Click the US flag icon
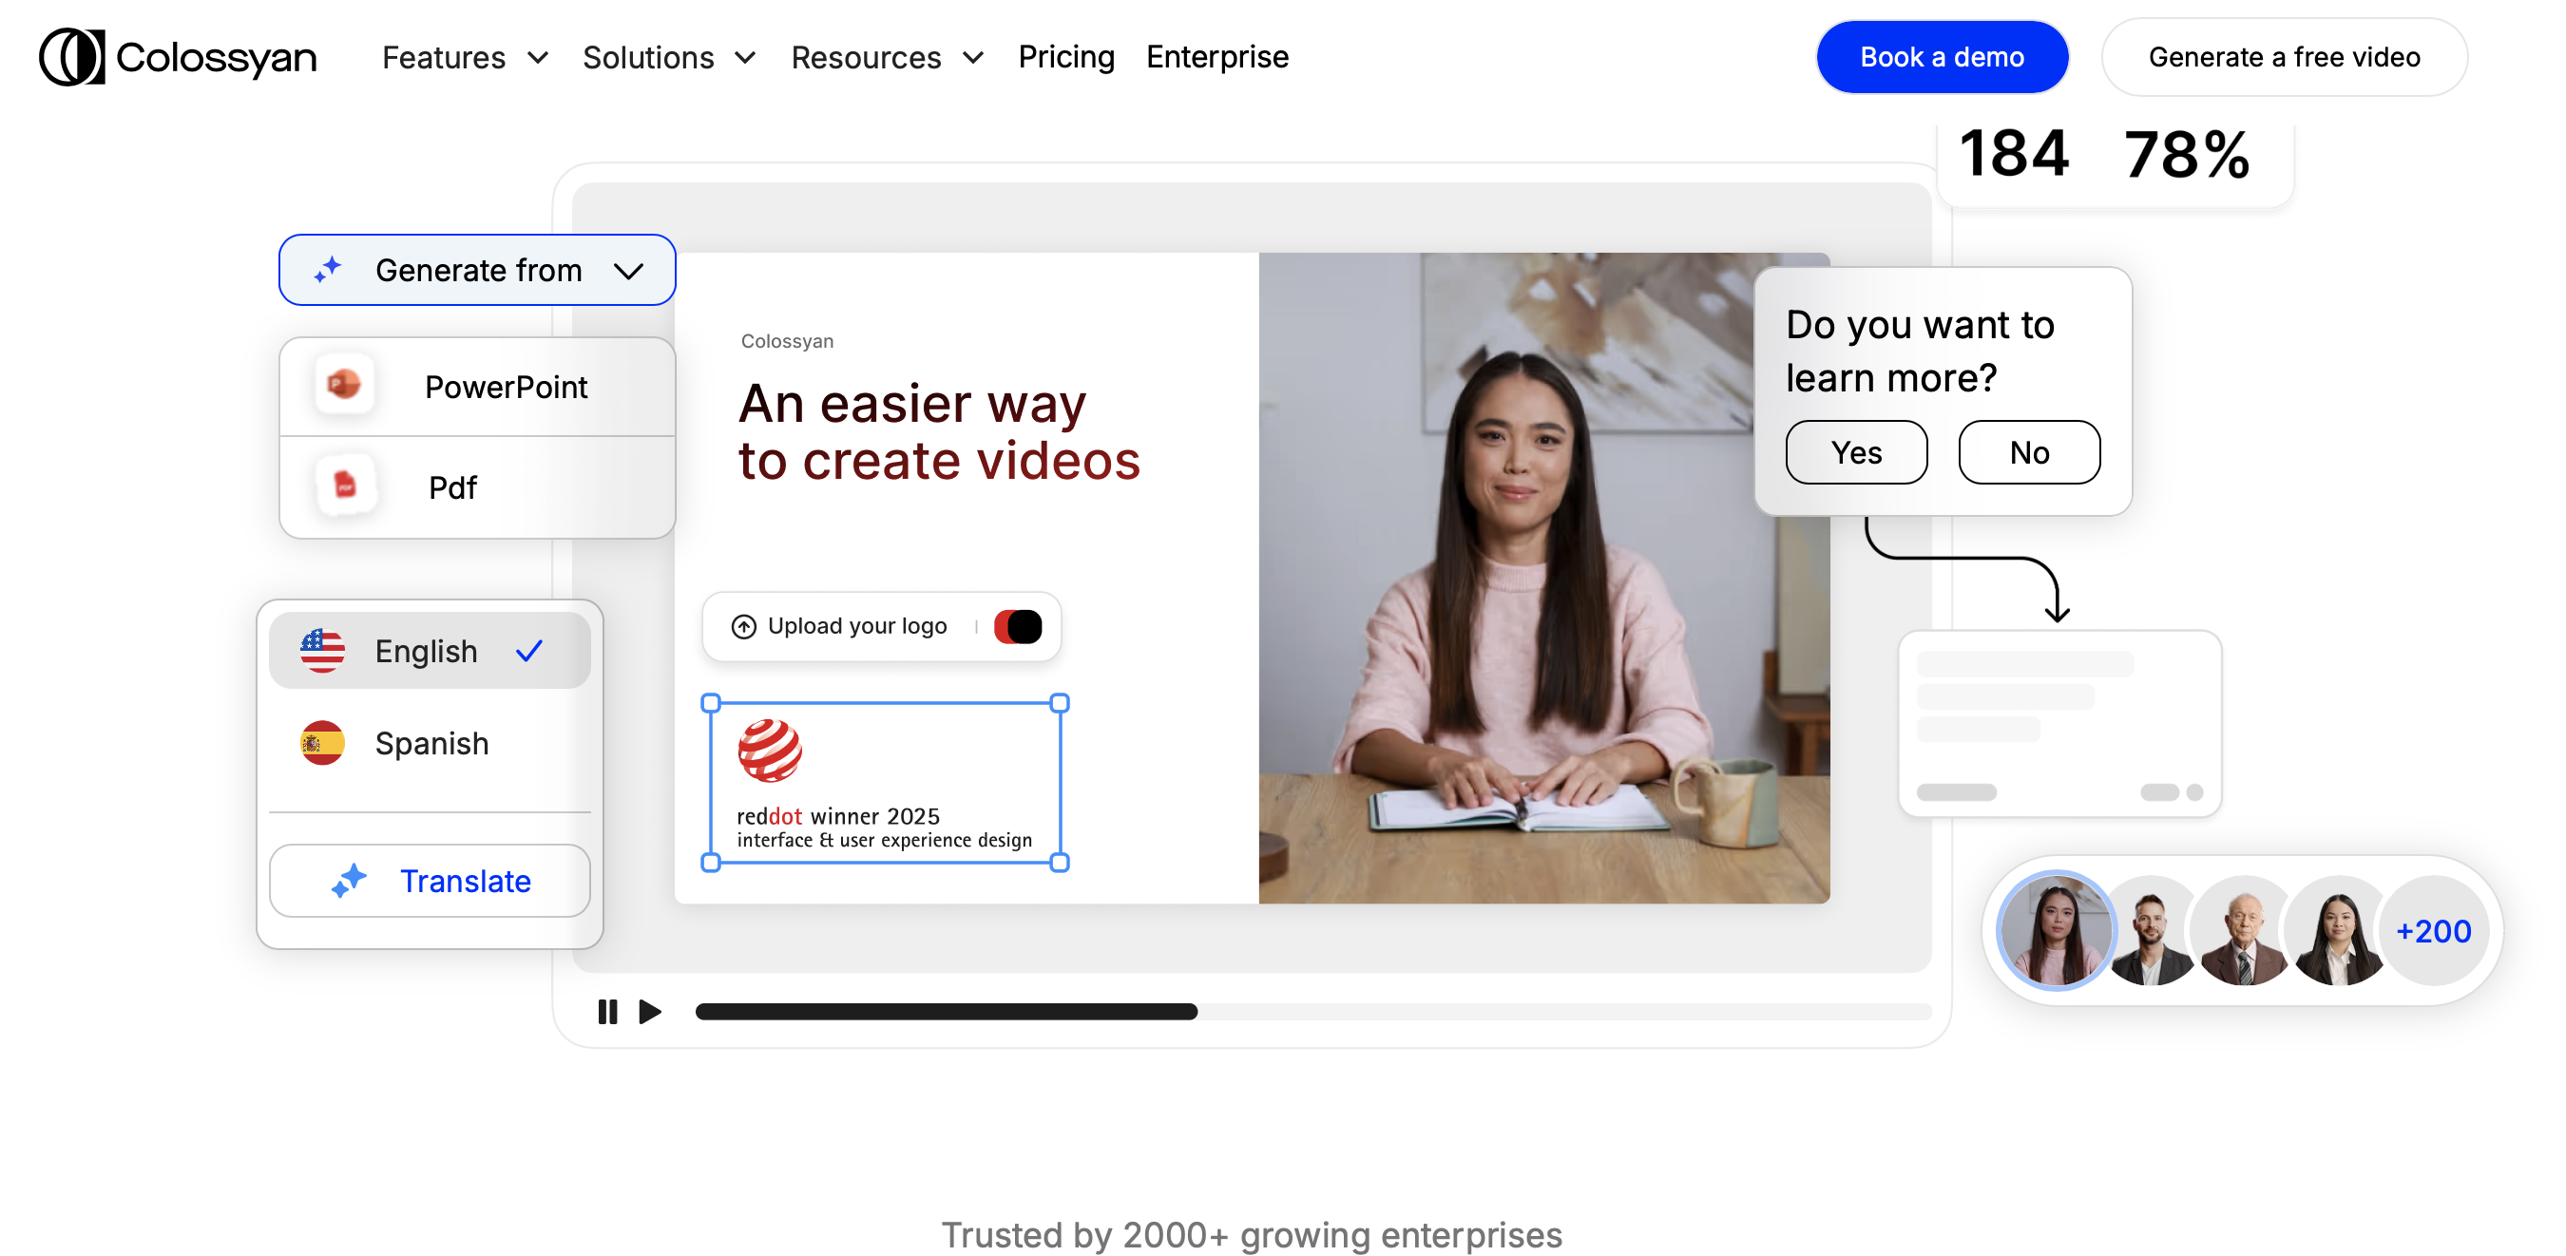Screen dimensions: 2566x1256 323,651
